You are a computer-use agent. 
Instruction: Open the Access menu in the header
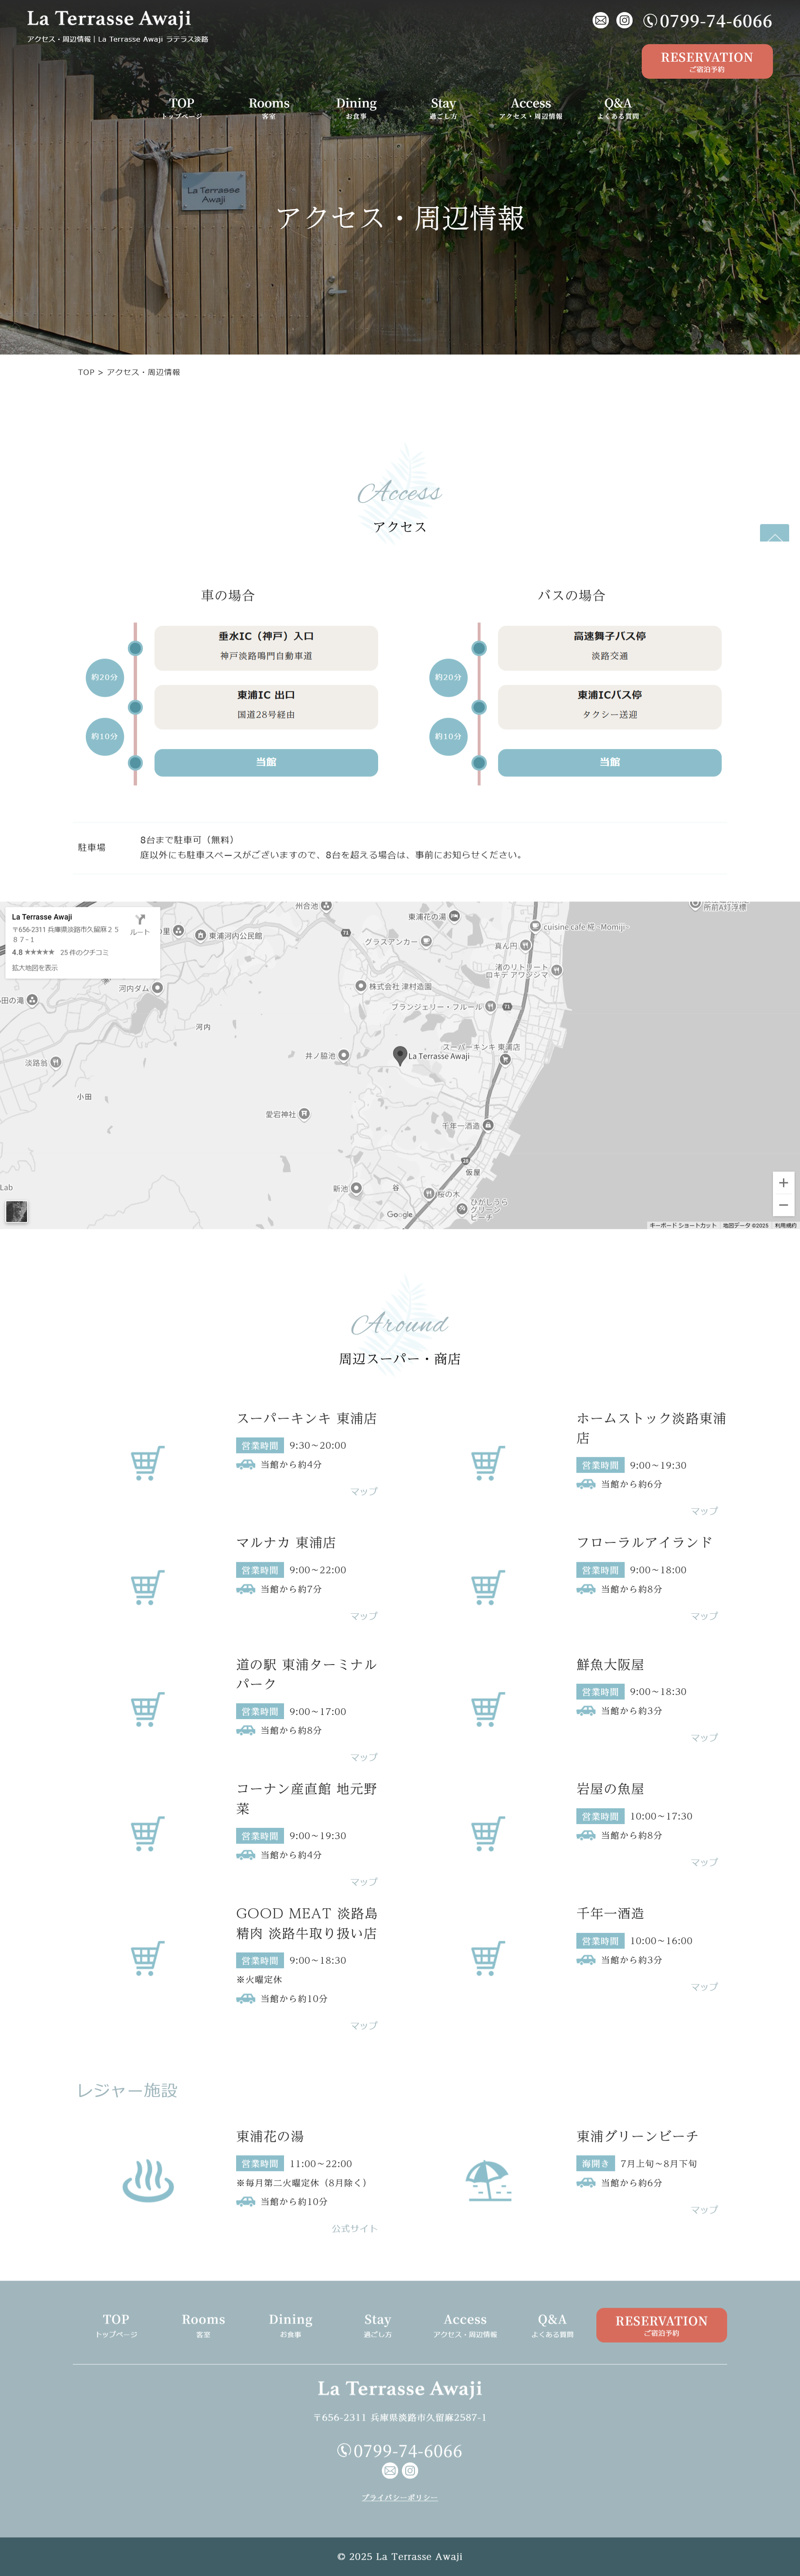[531, 108]
